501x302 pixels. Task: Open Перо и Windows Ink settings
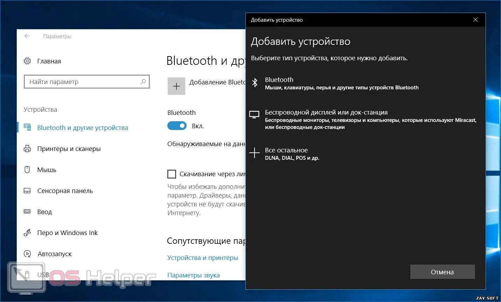point(68,233)
